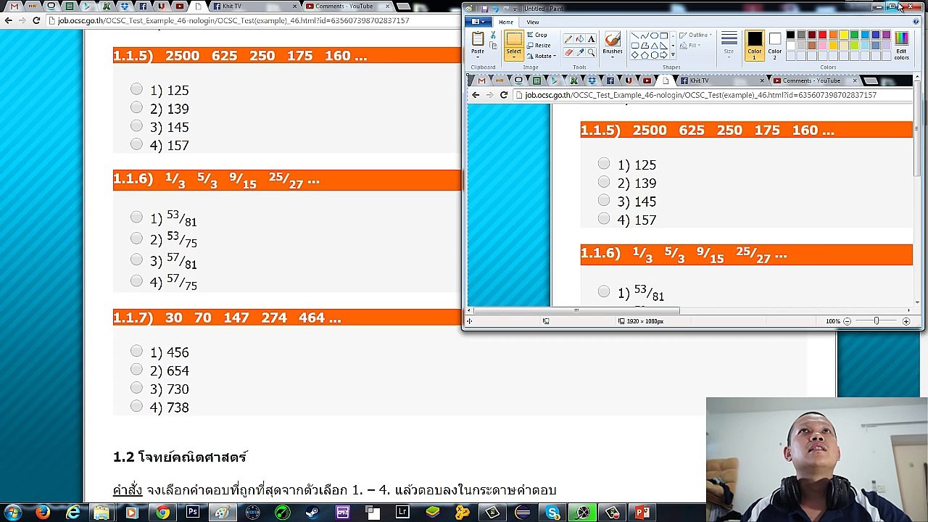928x522 pixels.
Task: Expand the Shapes gallery more arrow
Action: (x=673, y=54)
